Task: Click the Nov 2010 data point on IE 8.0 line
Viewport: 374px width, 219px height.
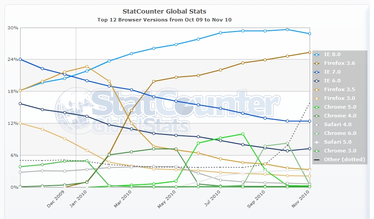Action: [310, 34]
